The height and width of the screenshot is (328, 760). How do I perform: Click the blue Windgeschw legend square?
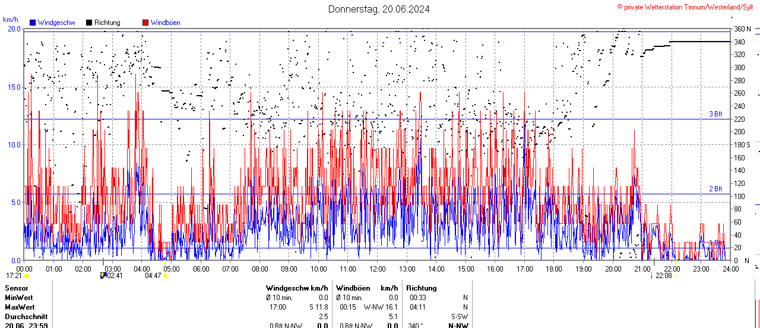[x=32, y=23]
